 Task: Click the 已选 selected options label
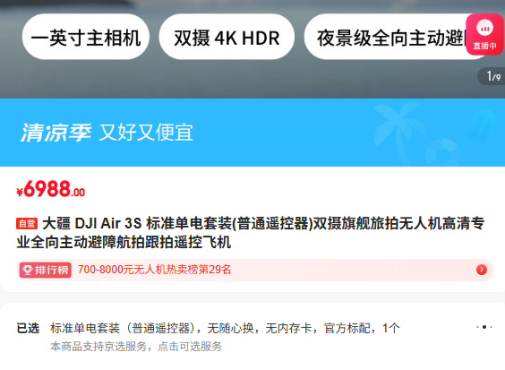coord(28,329)
